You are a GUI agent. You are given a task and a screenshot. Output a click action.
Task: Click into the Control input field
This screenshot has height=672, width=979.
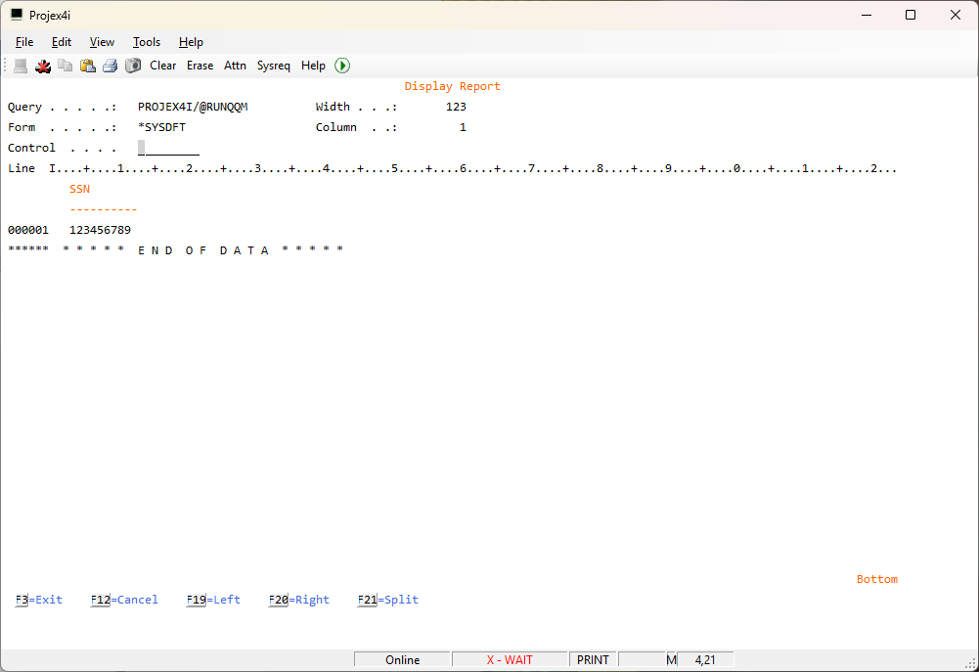[x=168, y=148]
